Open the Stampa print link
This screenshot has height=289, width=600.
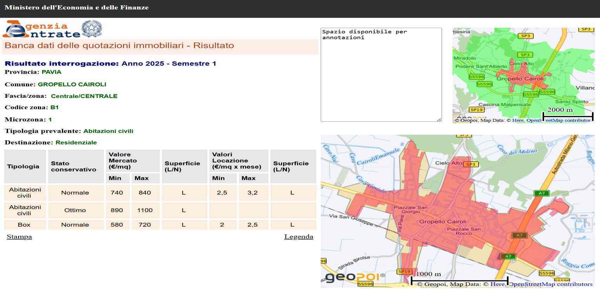[x=19, y=237]
